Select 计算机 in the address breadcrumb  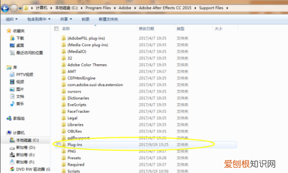(41, 8)
